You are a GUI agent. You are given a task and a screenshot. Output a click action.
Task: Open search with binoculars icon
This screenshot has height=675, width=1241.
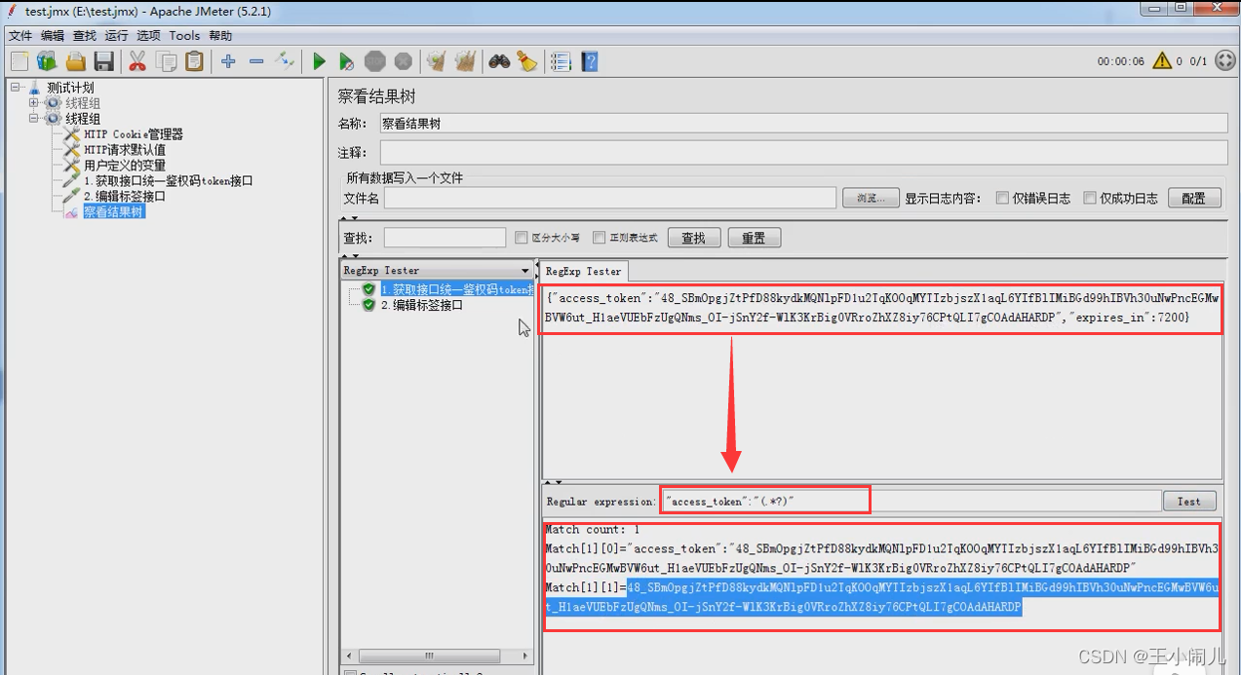pos(499,61)
